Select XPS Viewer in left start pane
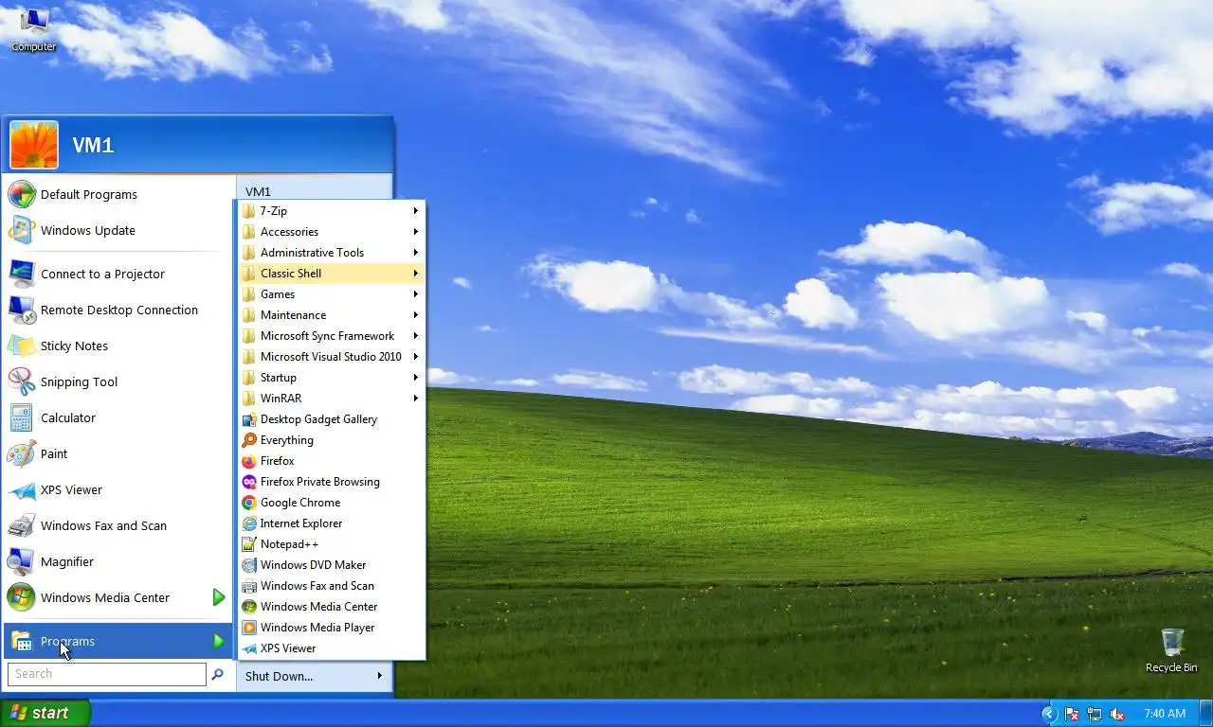1213x727 pixels. tap(118, 489)
